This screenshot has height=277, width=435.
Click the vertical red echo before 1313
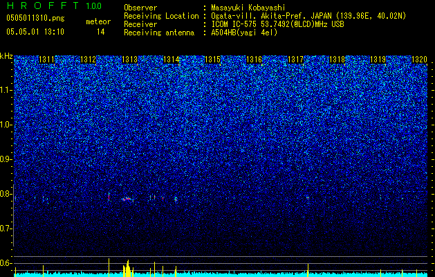pyautogui.click(x=109, y=197)
